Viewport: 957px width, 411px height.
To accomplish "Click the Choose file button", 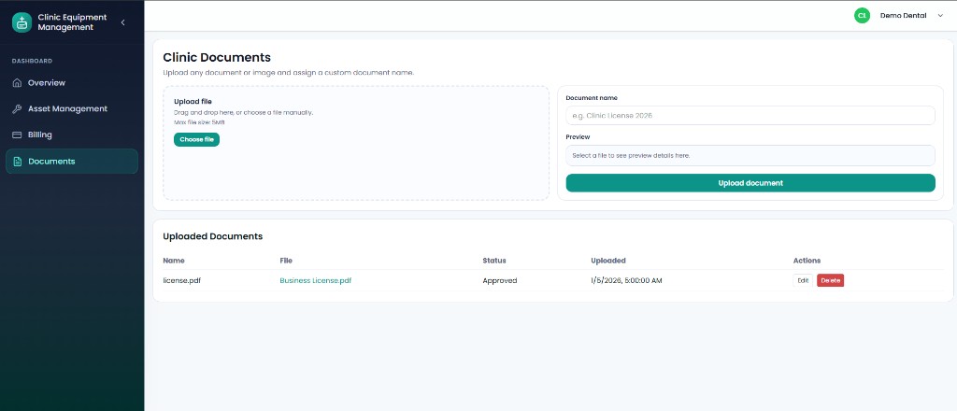I will click(196, 139).
